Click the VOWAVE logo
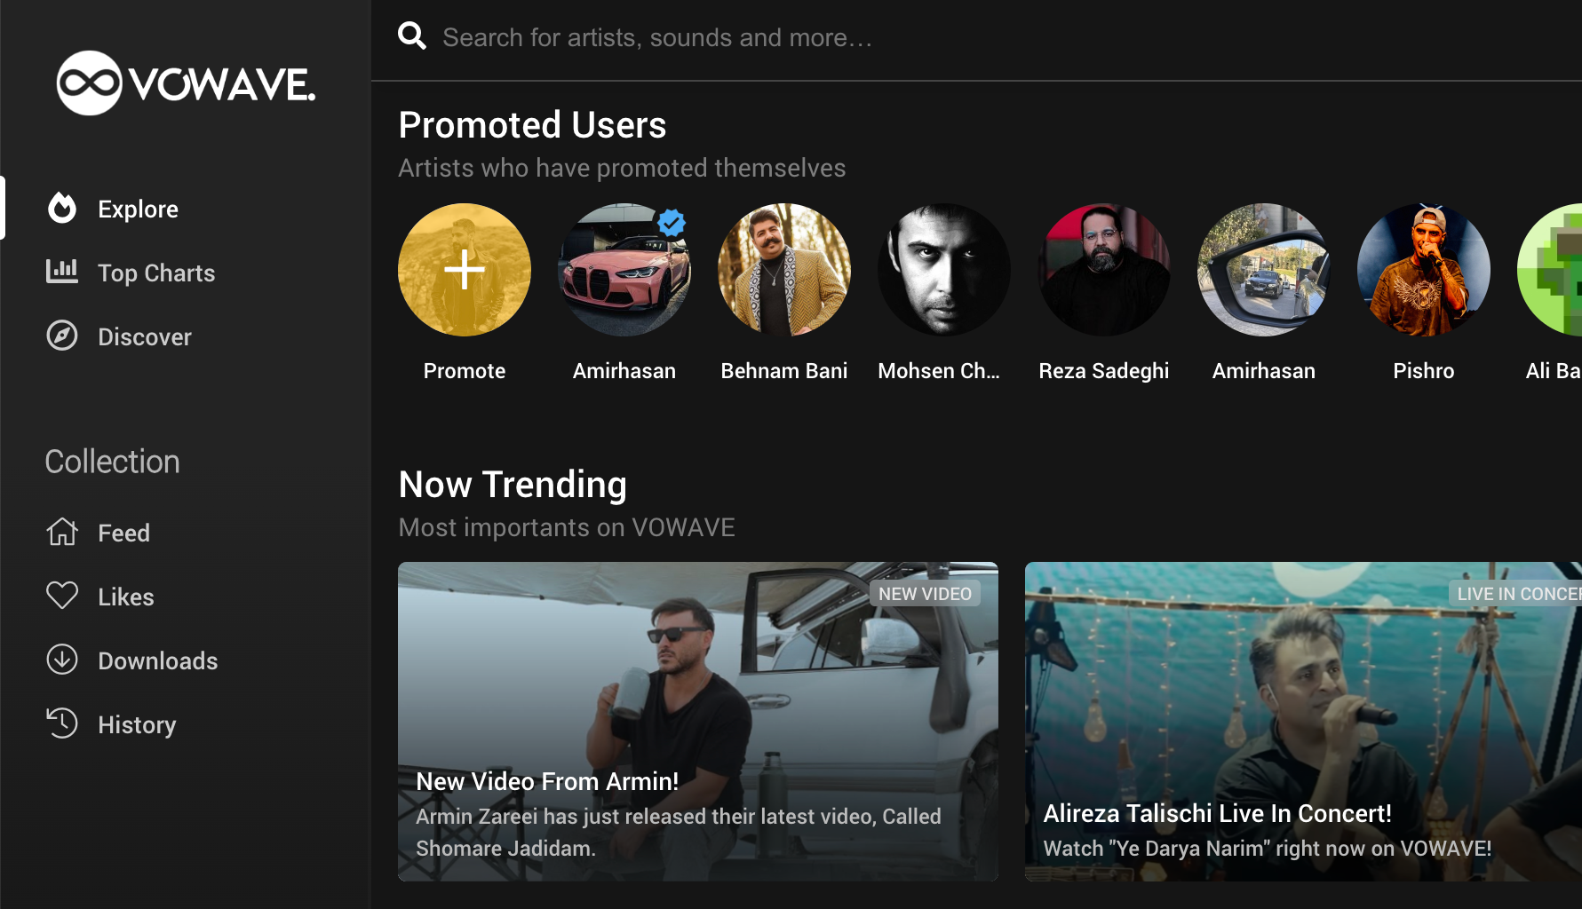The width and height of the screenshot is (1582, 909). tap(186, 83)
